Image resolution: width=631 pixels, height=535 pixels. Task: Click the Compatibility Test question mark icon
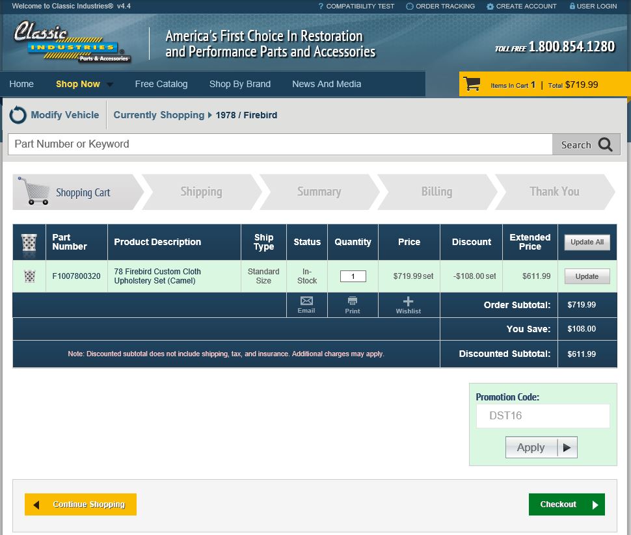321,7
